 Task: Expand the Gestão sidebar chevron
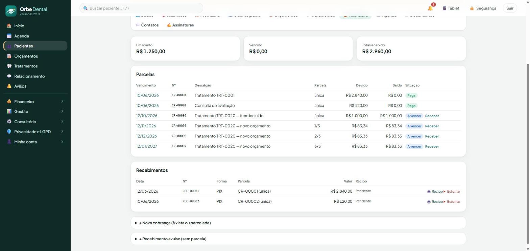coord(62,111)
